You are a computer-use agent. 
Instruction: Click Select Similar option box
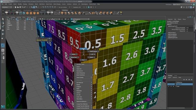click(91, 77)
